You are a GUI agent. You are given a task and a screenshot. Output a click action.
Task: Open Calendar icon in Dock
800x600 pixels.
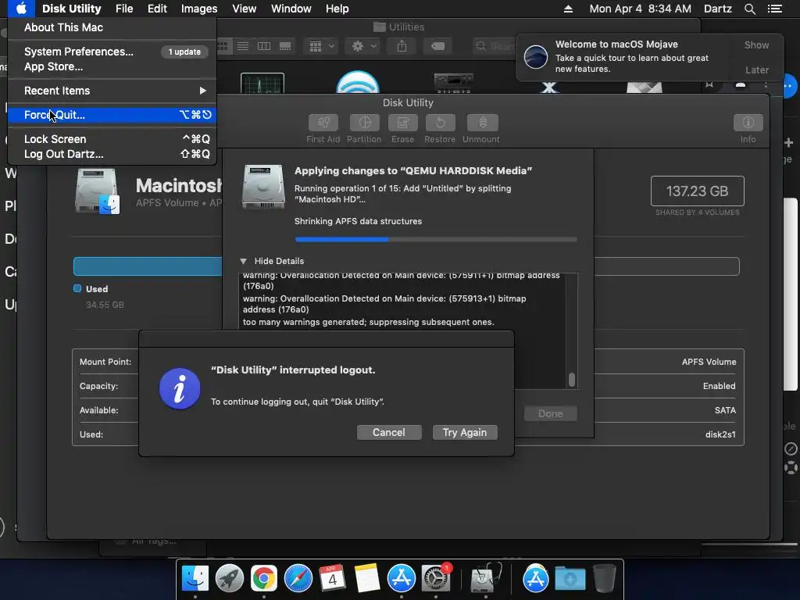coord(332,579)
